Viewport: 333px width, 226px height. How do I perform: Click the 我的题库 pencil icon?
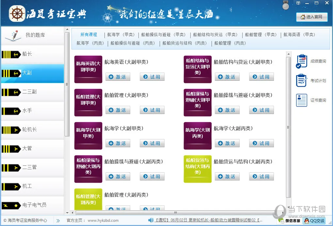[12, 35]
